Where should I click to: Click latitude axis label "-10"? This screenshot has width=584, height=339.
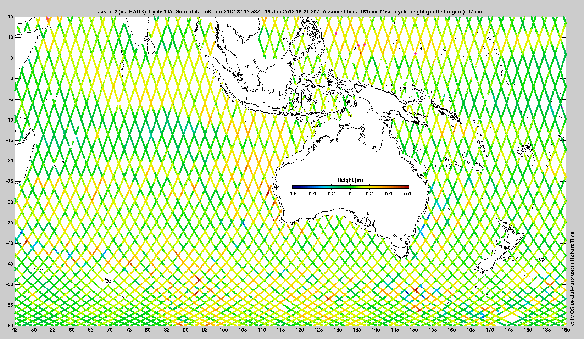pos(10,120)
